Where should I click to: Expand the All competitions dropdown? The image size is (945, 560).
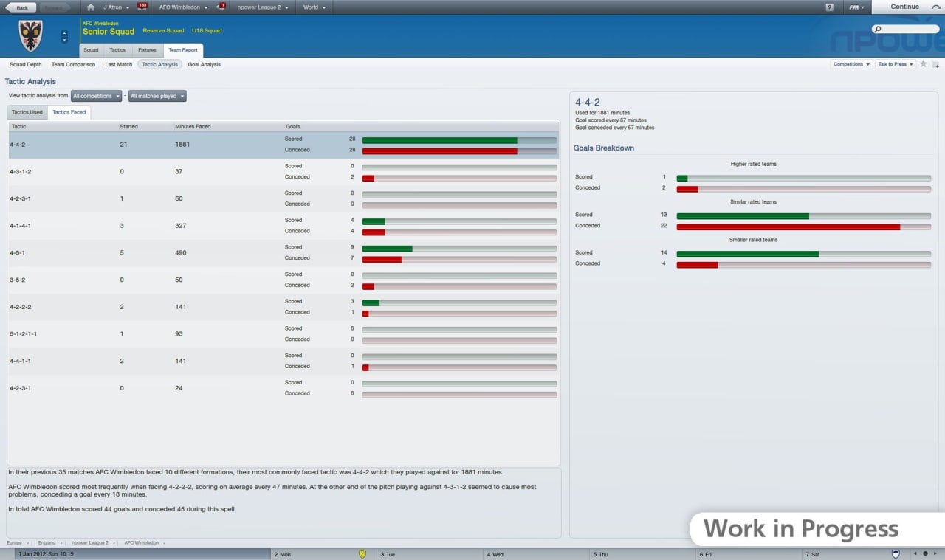[96, 96]
